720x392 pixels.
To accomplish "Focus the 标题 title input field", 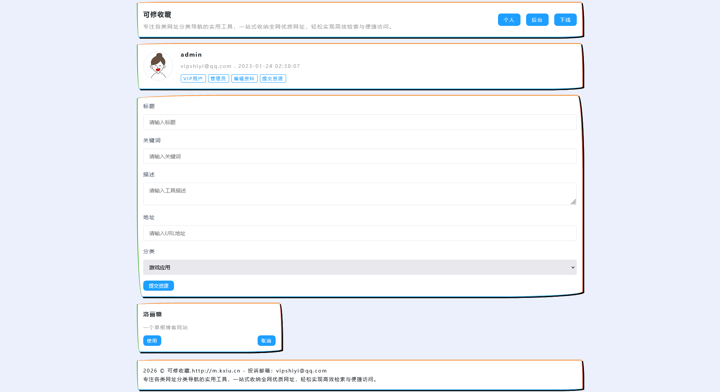I will pyautogui.click(x=360, y=122).
